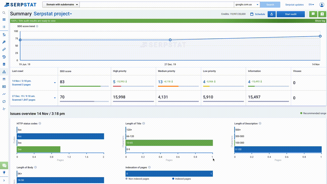The width and height of the screenshot is (327, 184).
Task: Click info icon beside SDO score trend
Action: pyautogui.click(x=37, y=26)
